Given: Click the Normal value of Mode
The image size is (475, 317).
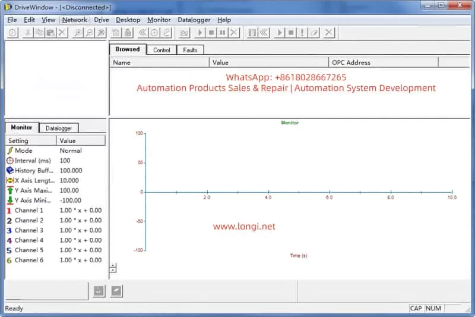Looking at the screenshot, I should coord(71,150).
